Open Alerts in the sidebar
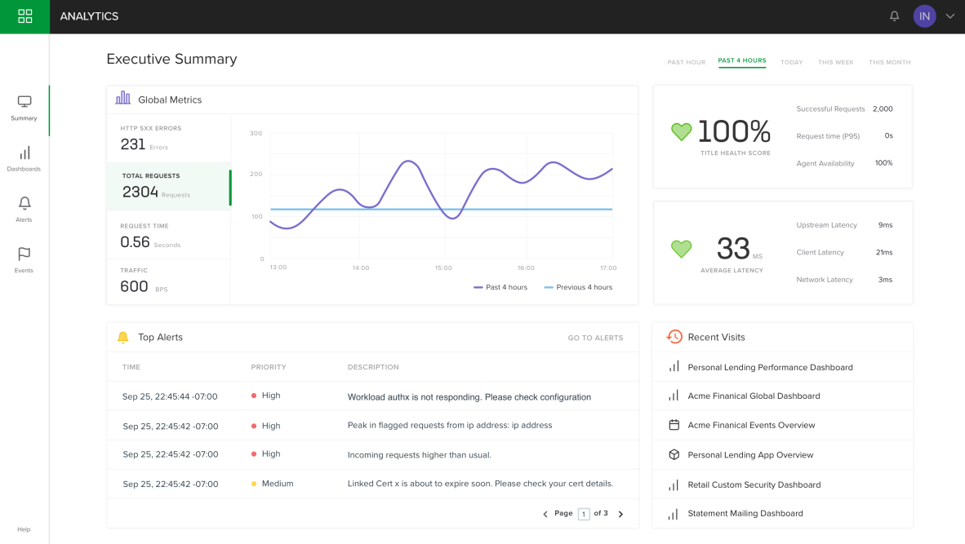 tap(24, 209)
